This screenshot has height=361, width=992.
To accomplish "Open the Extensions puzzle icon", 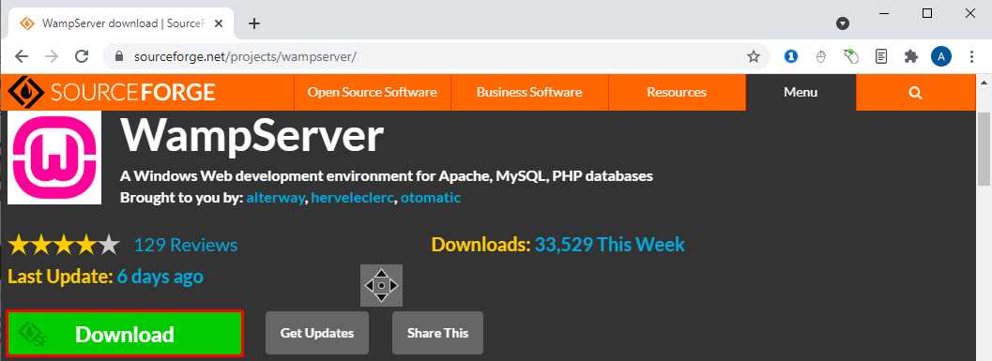I will click(911, 57).
